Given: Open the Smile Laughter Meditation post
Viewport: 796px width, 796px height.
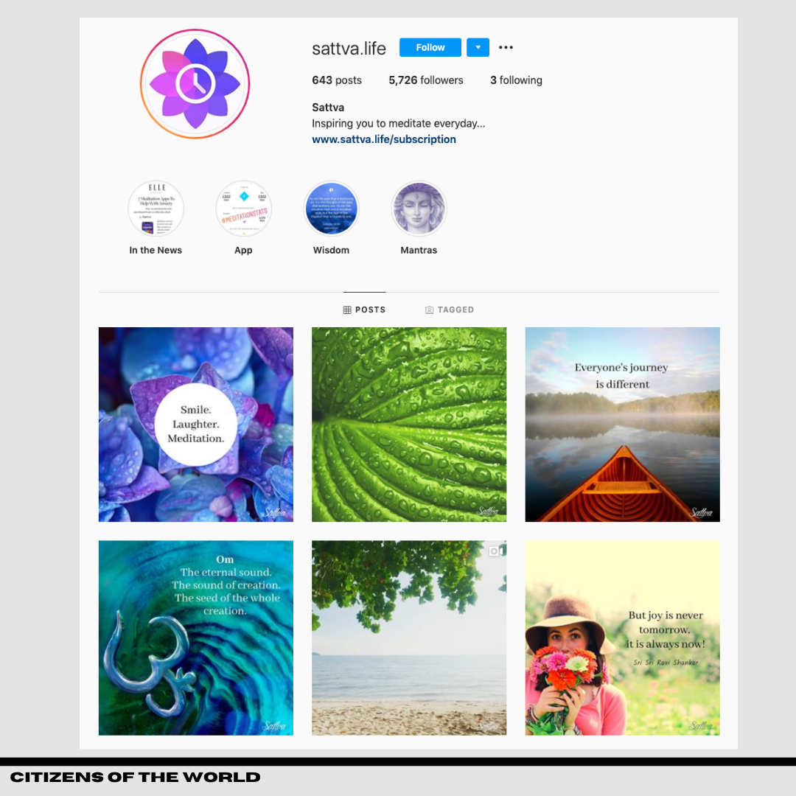Looking at the screenshot, I should (x=196, y=425).
